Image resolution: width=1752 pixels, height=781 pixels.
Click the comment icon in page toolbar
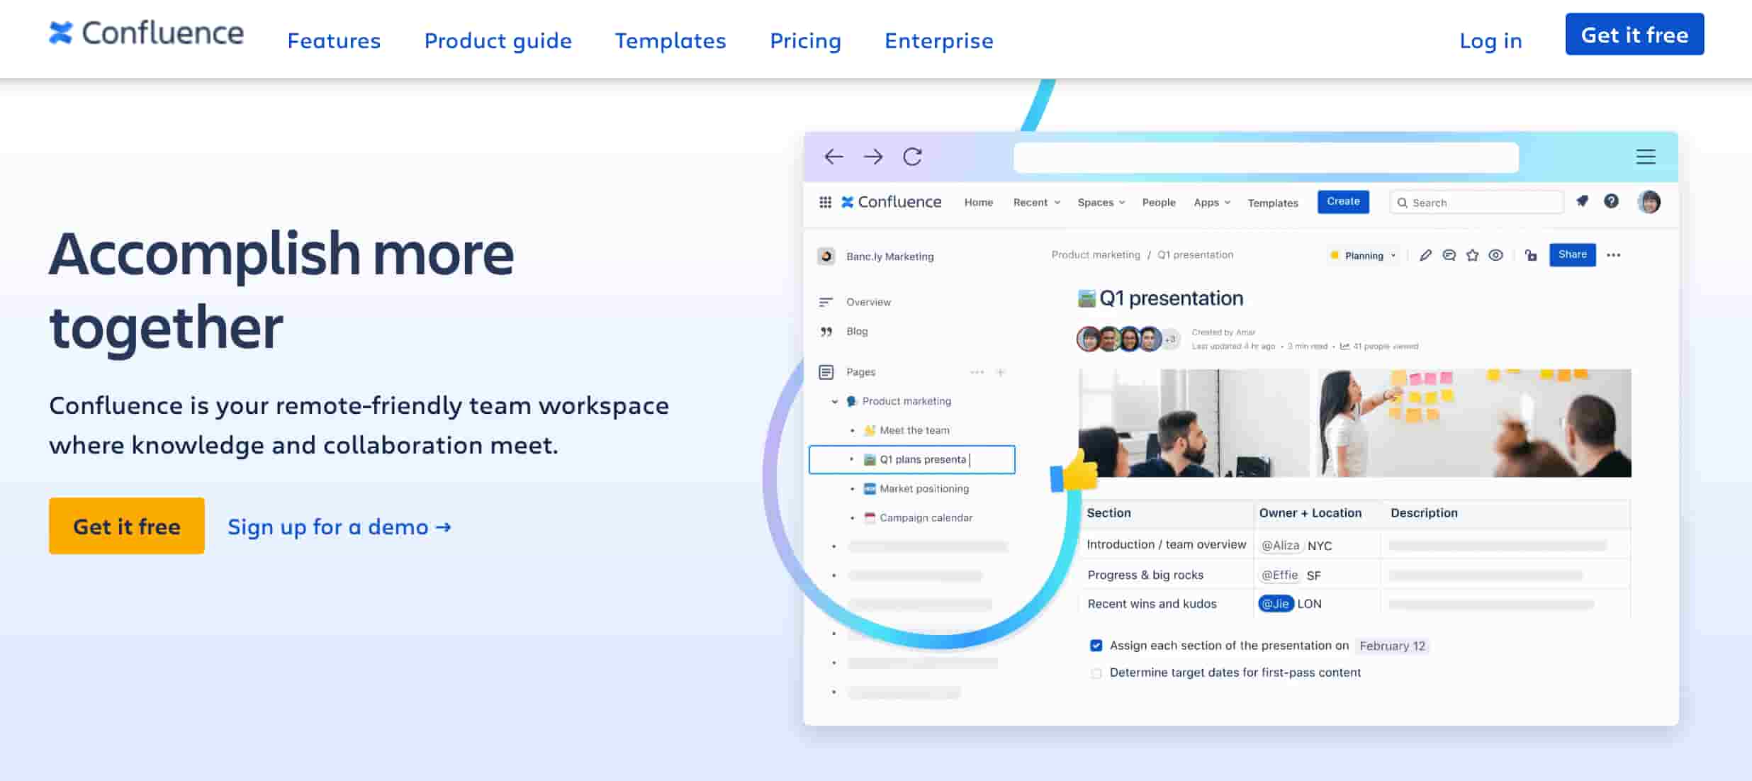tap(1449, 255)
